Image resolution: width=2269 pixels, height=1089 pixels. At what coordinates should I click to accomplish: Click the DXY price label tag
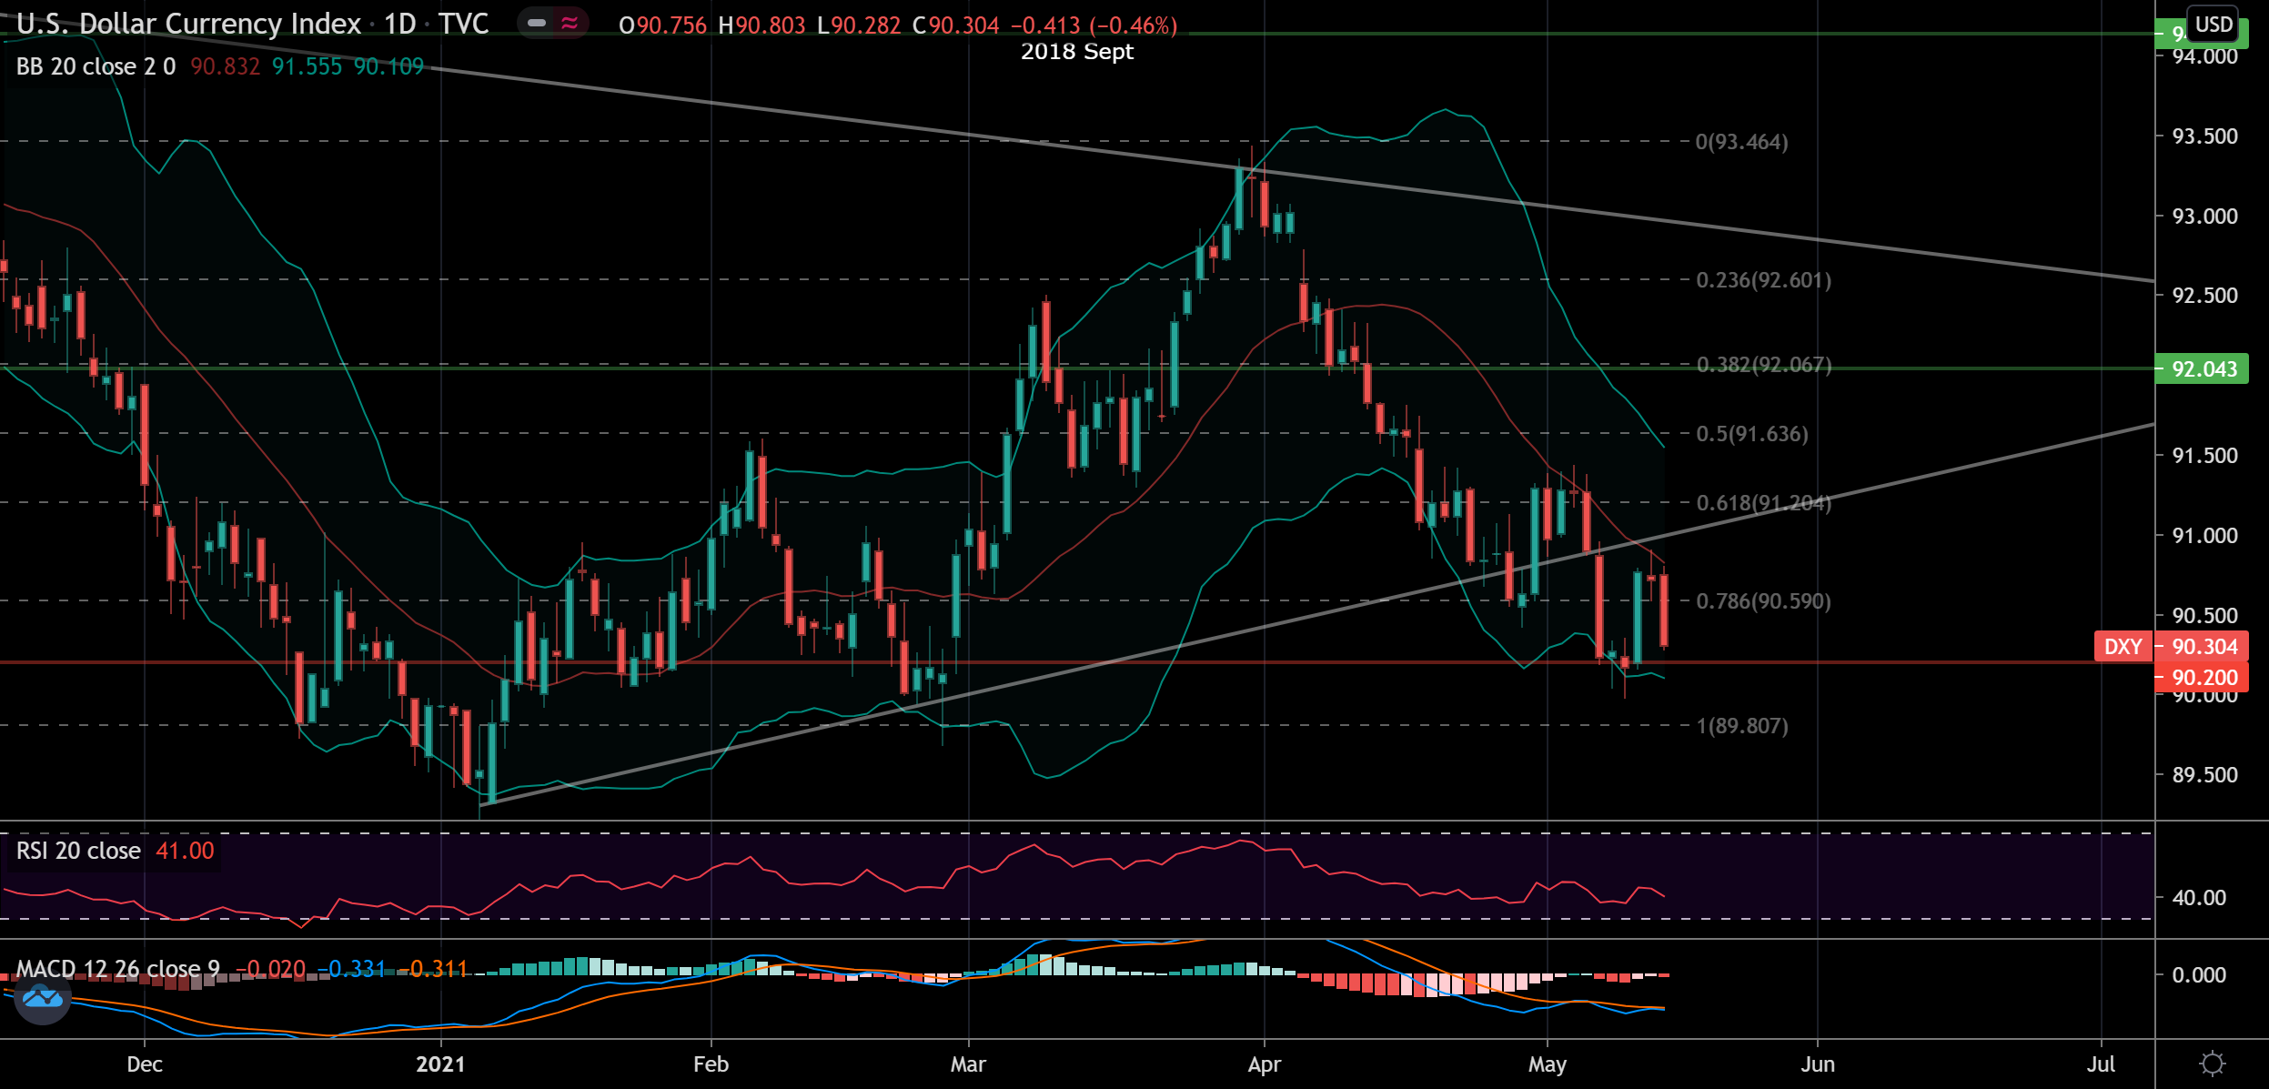2123,647
